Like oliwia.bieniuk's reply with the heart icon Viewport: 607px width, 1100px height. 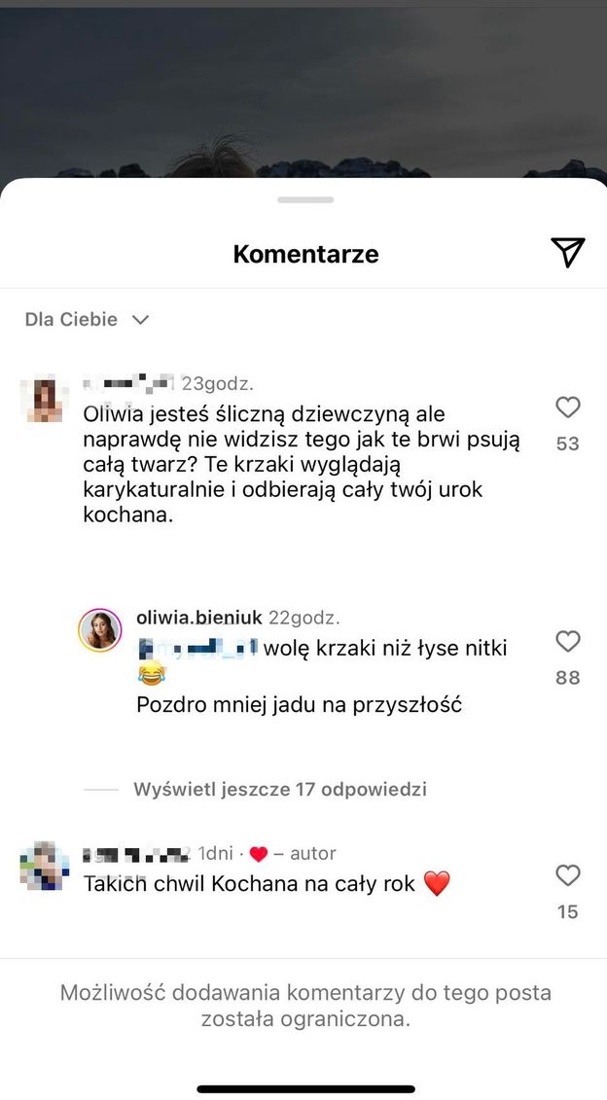pyautogui.click(x=568, y=642)
